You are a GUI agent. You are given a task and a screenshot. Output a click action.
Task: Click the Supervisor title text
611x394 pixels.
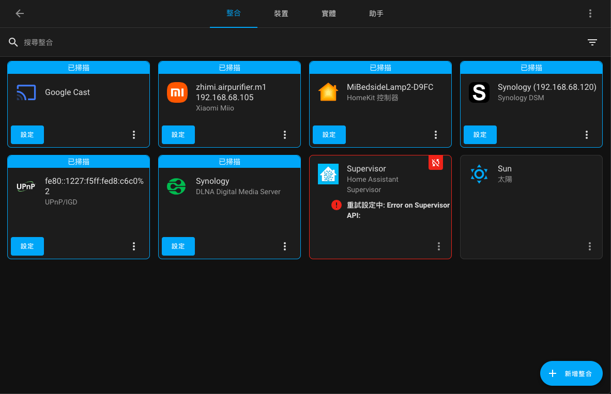coord(366,168)
